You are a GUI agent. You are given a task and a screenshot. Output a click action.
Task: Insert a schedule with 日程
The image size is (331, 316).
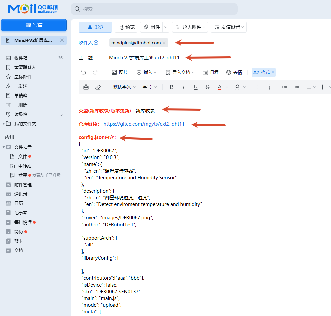click(210, 72)
